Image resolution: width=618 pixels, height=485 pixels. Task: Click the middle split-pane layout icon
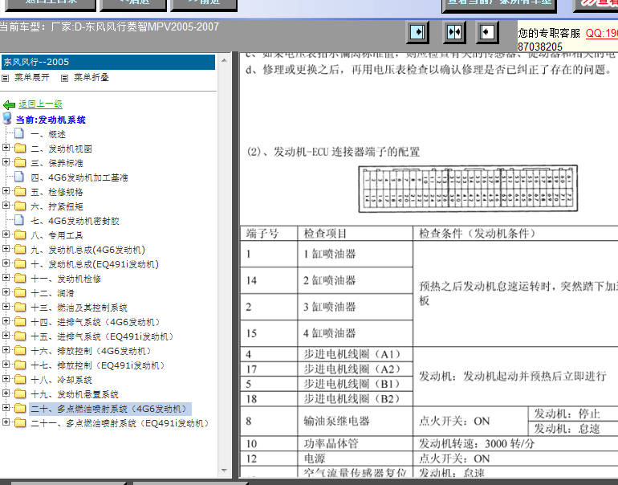pos(454,33)
